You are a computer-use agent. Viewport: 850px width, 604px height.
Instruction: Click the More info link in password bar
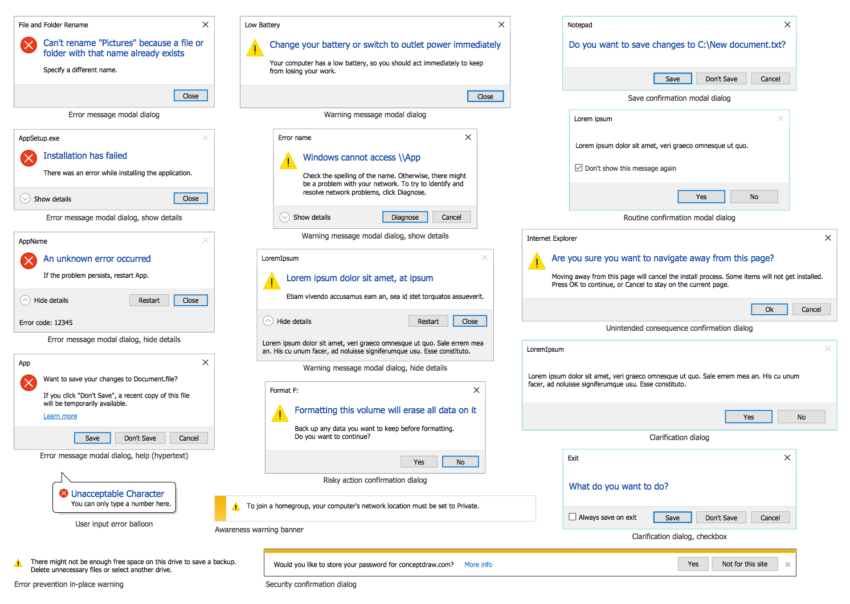pyautogui.click(x=478, y=565)
